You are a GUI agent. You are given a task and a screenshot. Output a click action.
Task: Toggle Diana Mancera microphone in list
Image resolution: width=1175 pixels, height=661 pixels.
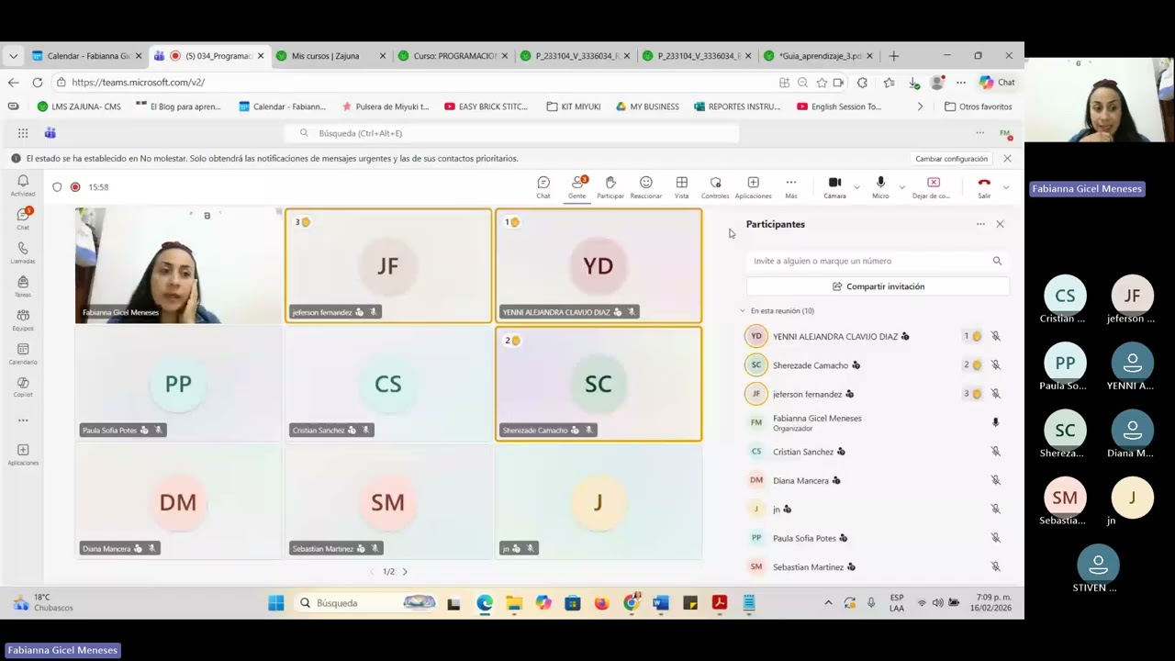(995, 480)
